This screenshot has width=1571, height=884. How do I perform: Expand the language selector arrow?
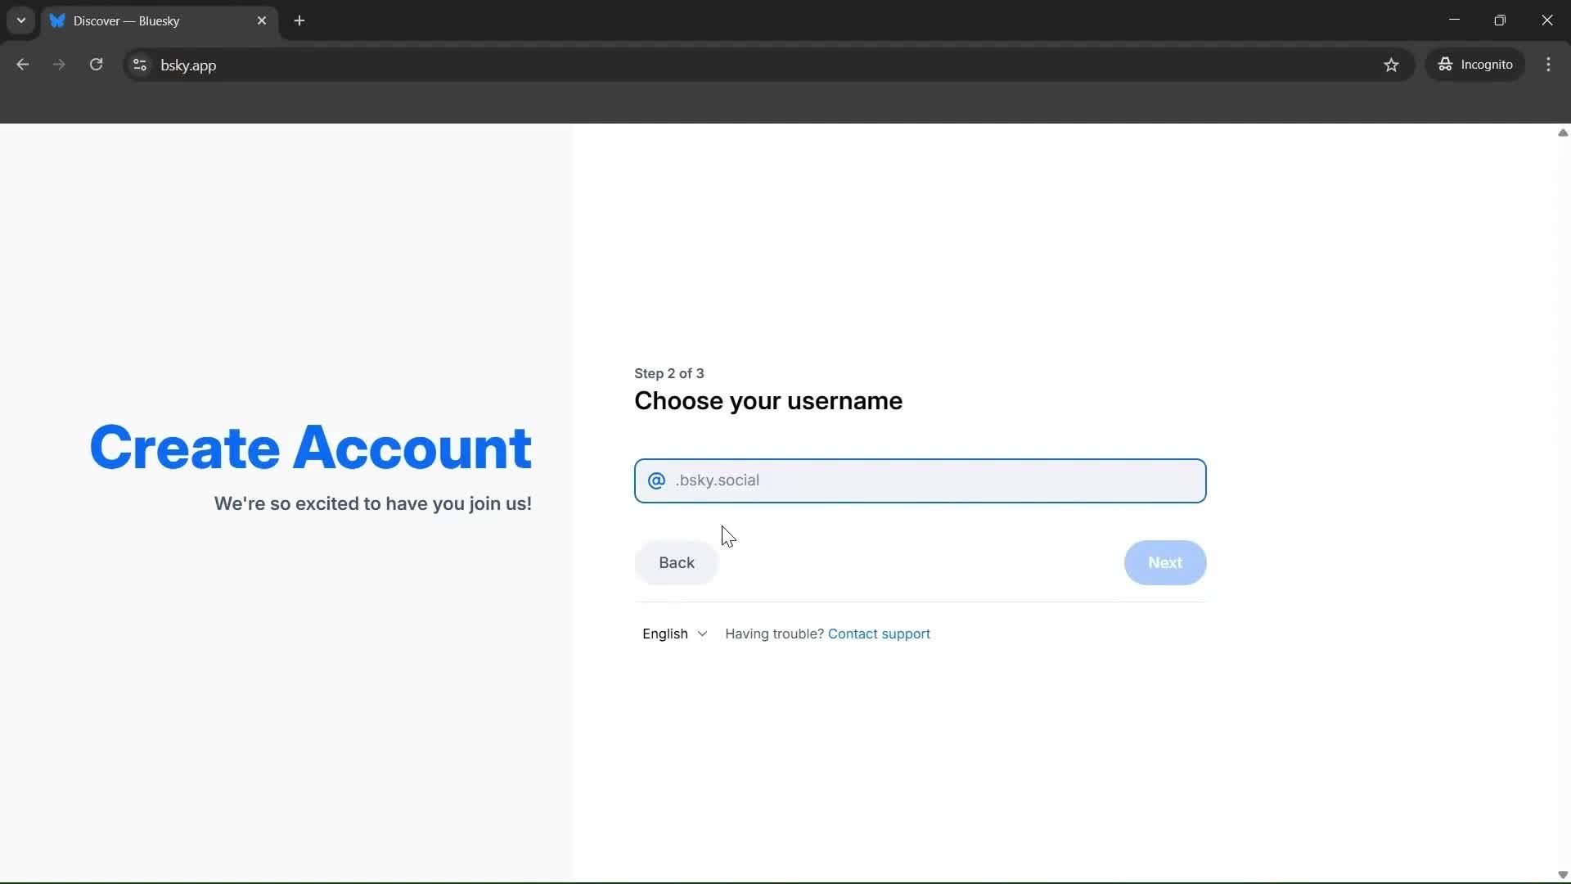point(704,634)
